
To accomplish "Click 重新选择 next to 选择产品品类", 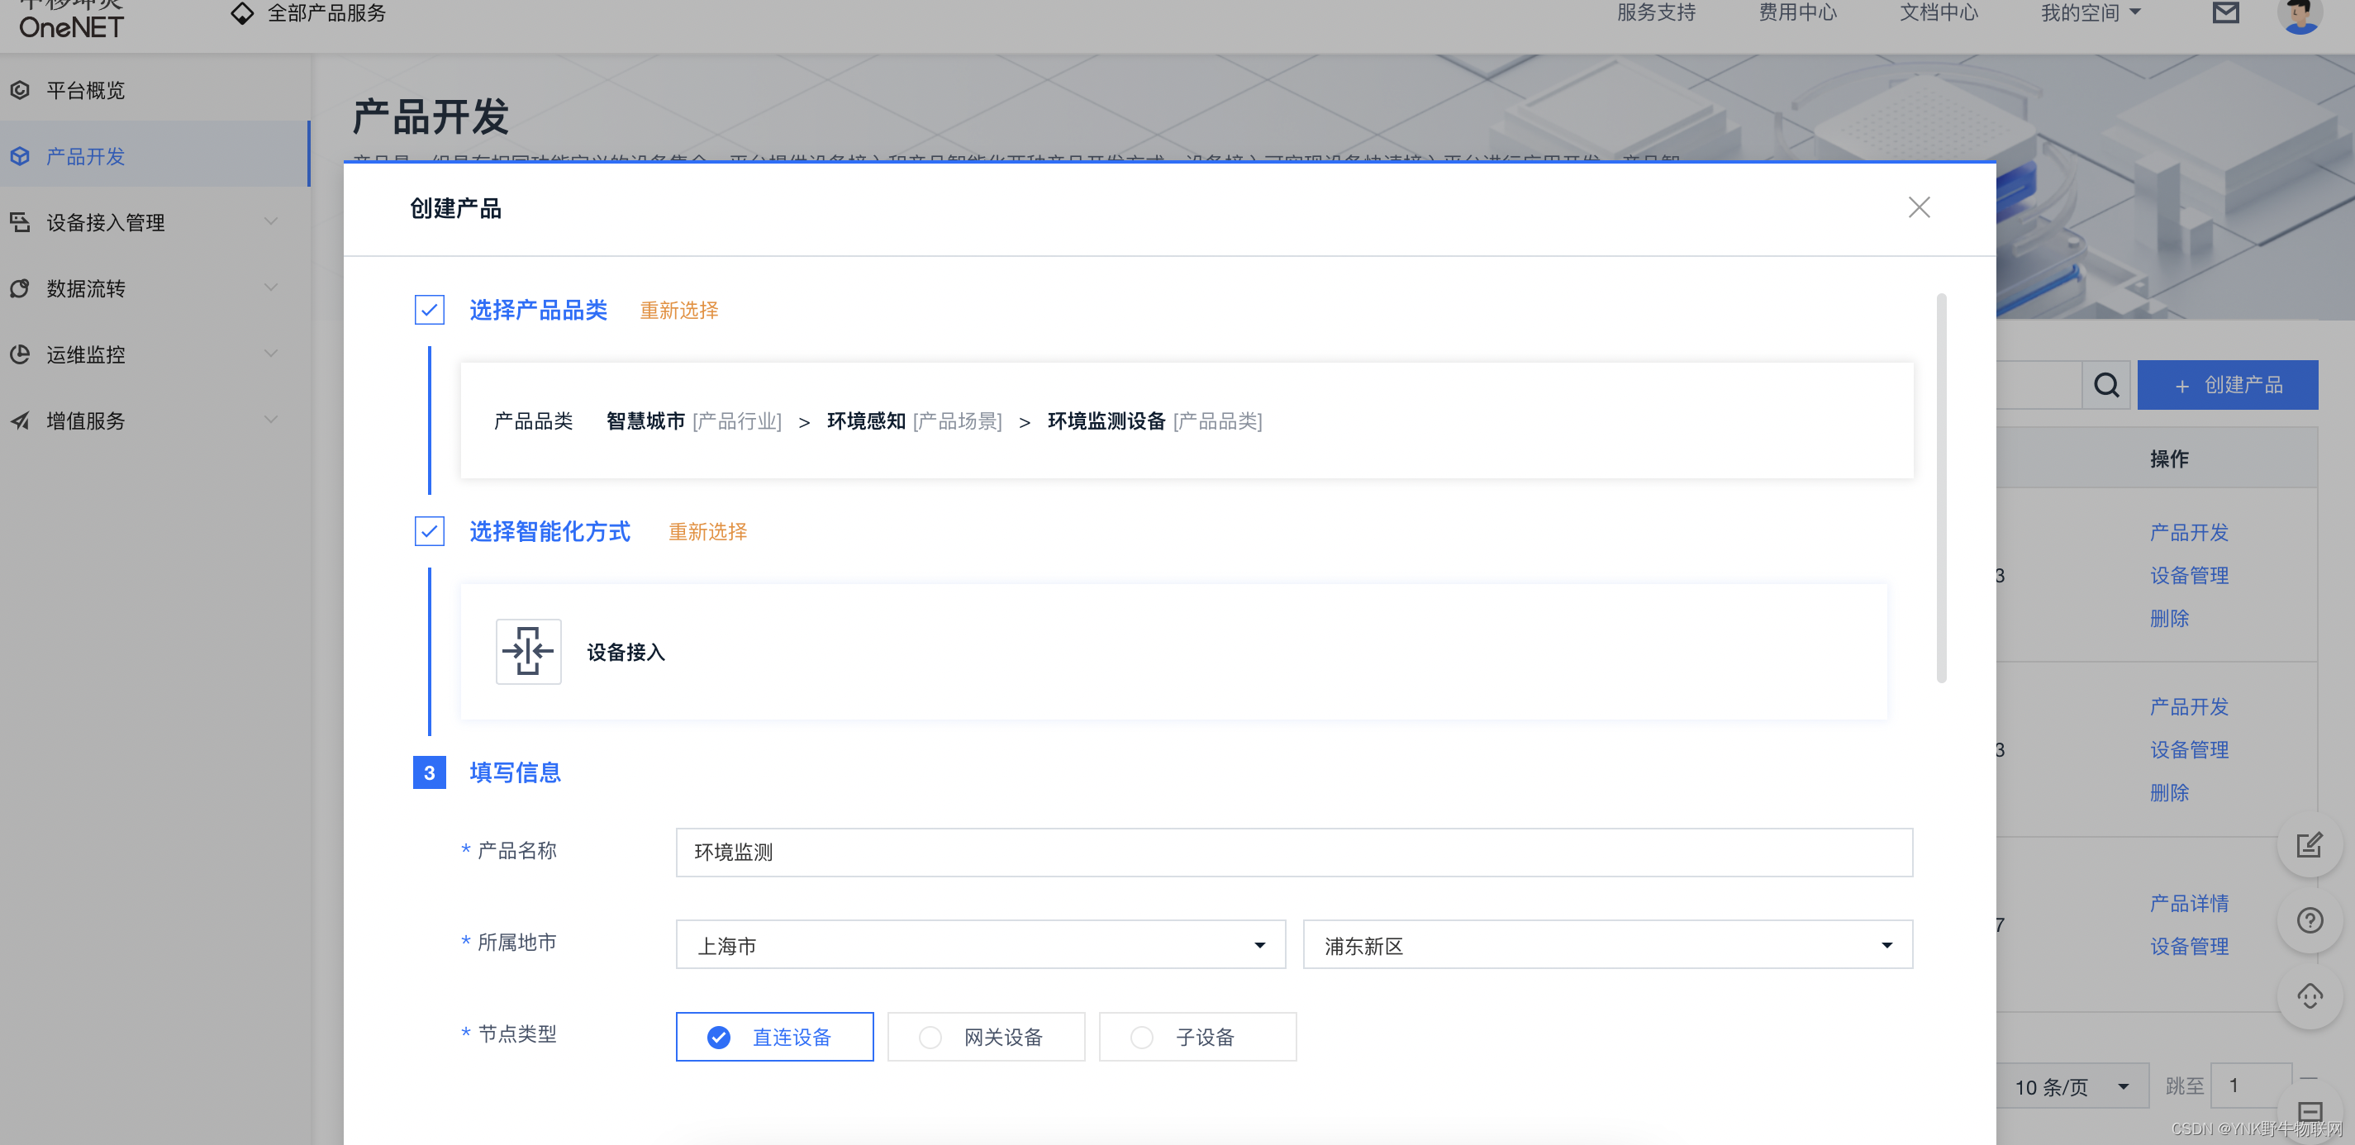I will [678, 311].
